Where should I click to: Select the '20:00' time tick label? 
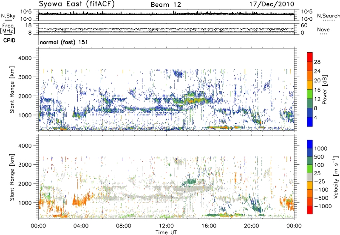[x=251, y=226]
